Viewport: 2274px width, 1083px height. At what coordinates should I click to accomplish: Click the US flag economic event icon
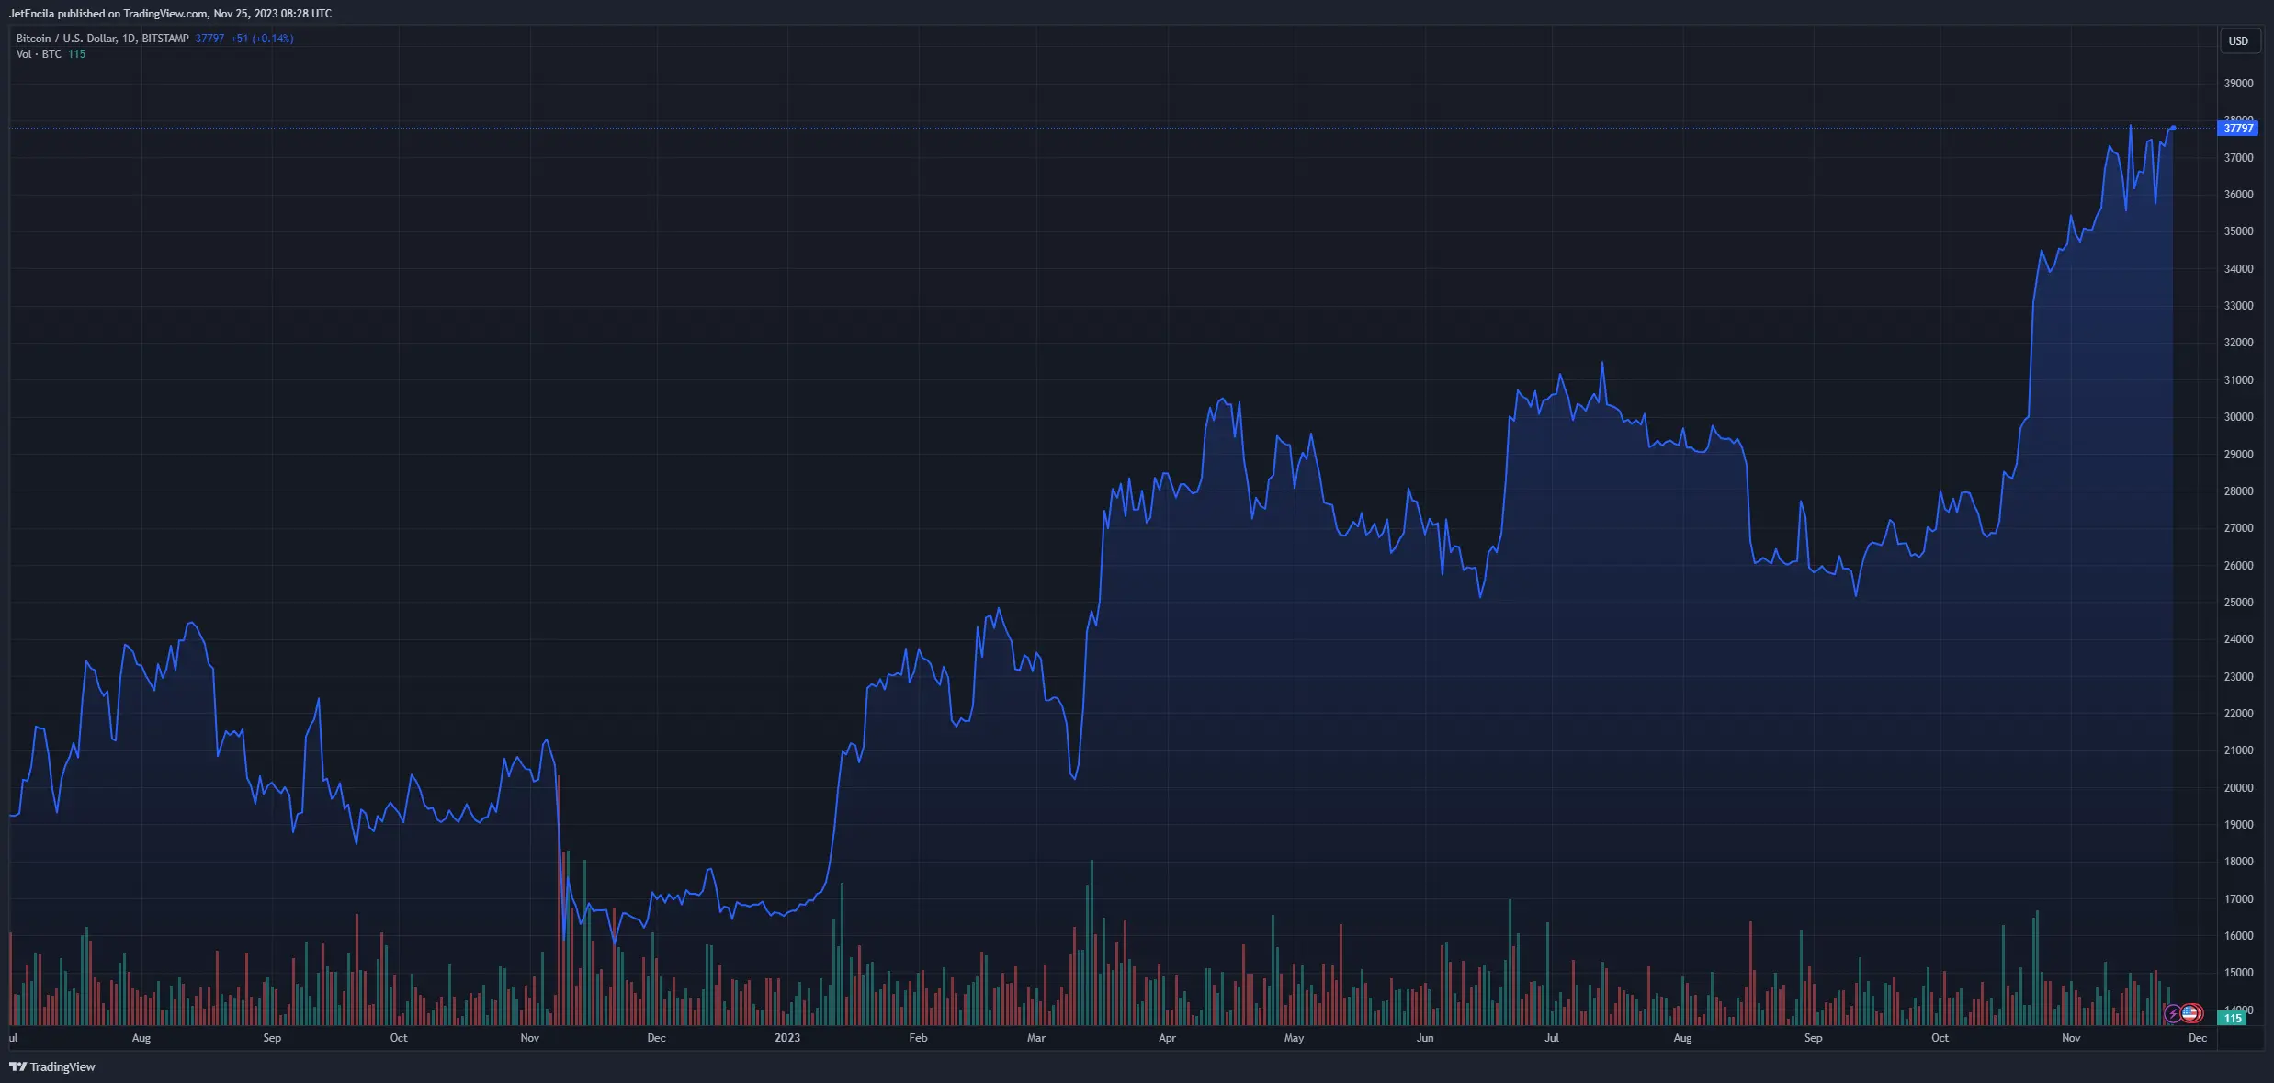2191,1013
